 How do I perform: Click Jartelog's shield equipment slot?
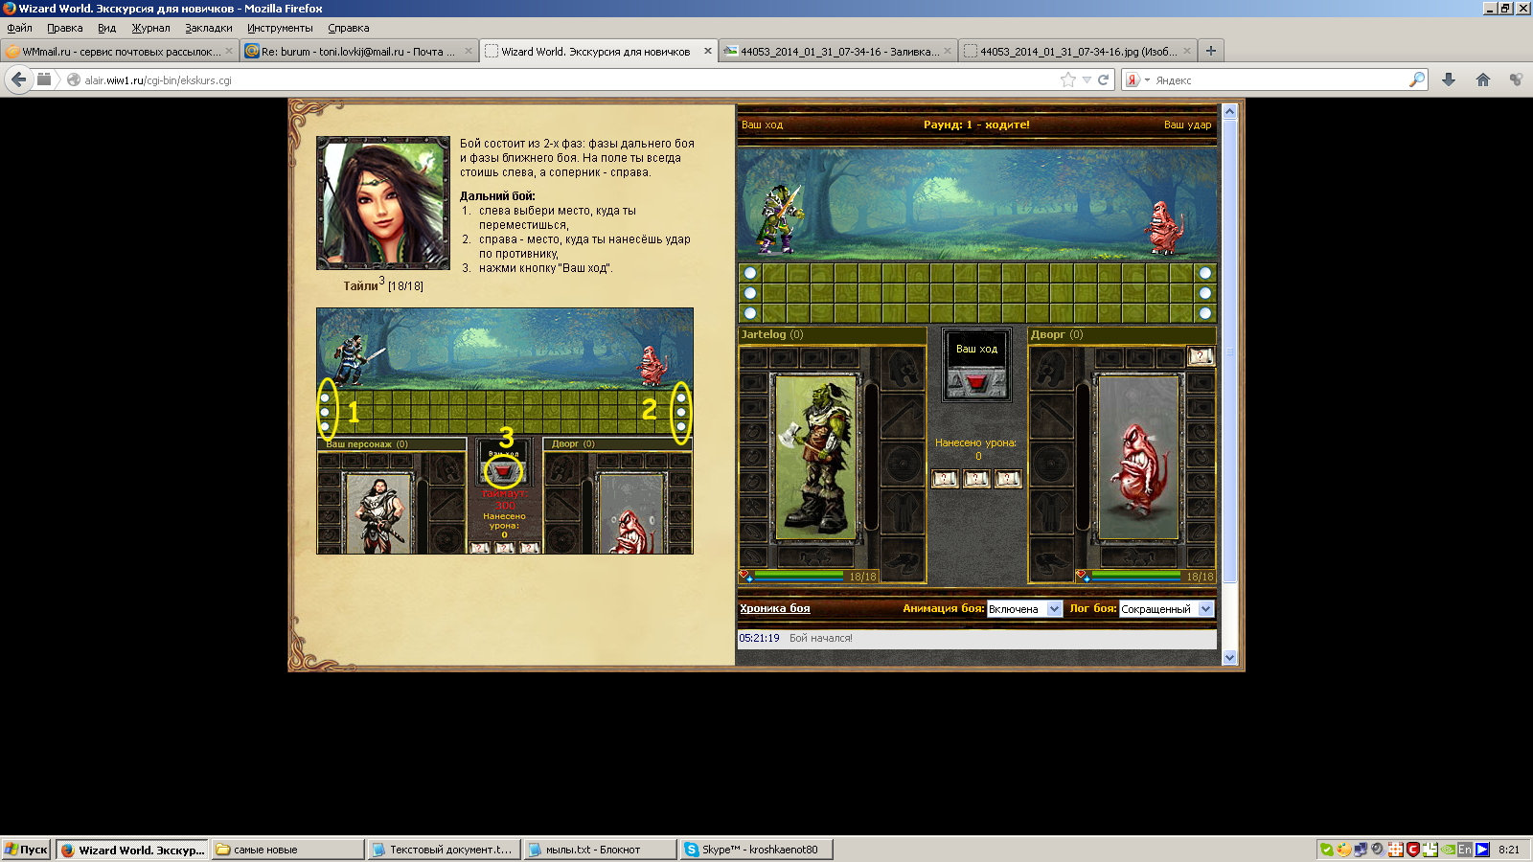click(903, 464)
